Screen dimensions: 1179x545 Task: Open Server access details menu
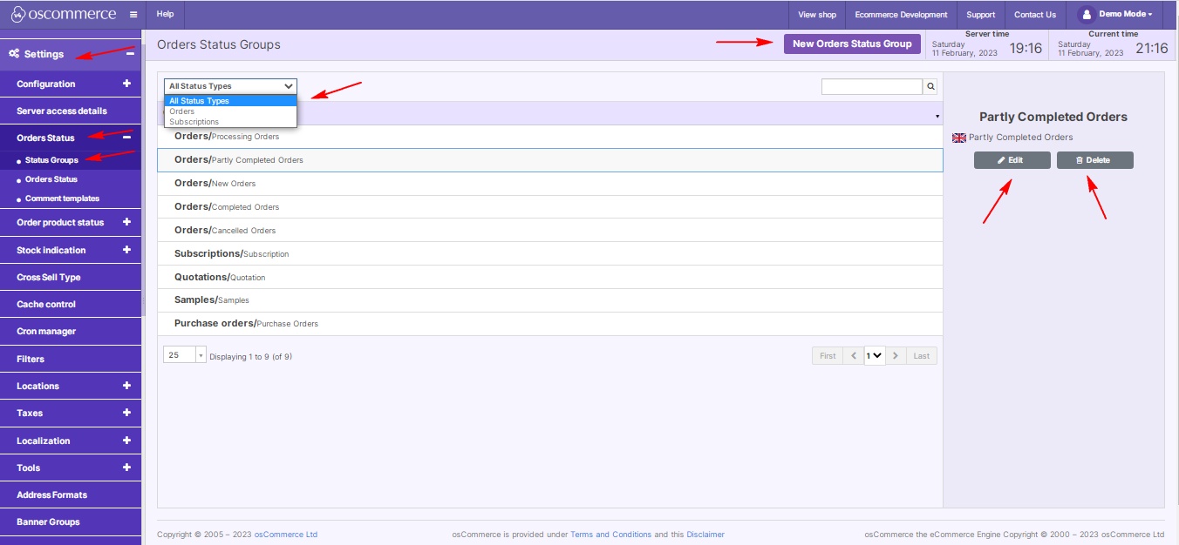click(x=71, y=111)
